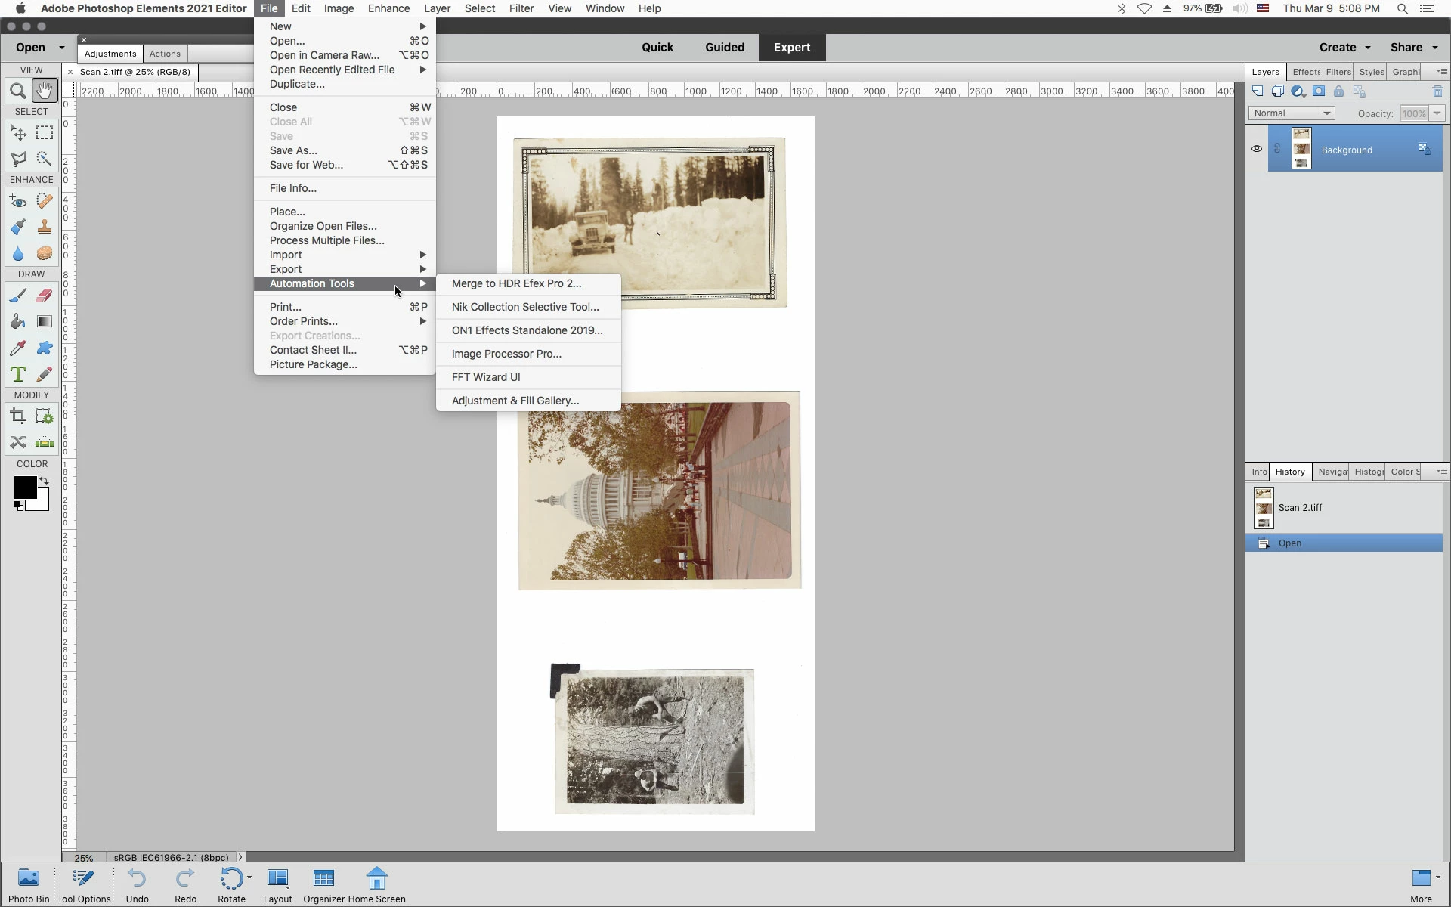Click the Undo button
The height and width of the screenshot is (907, 1451).
[137, 885]
